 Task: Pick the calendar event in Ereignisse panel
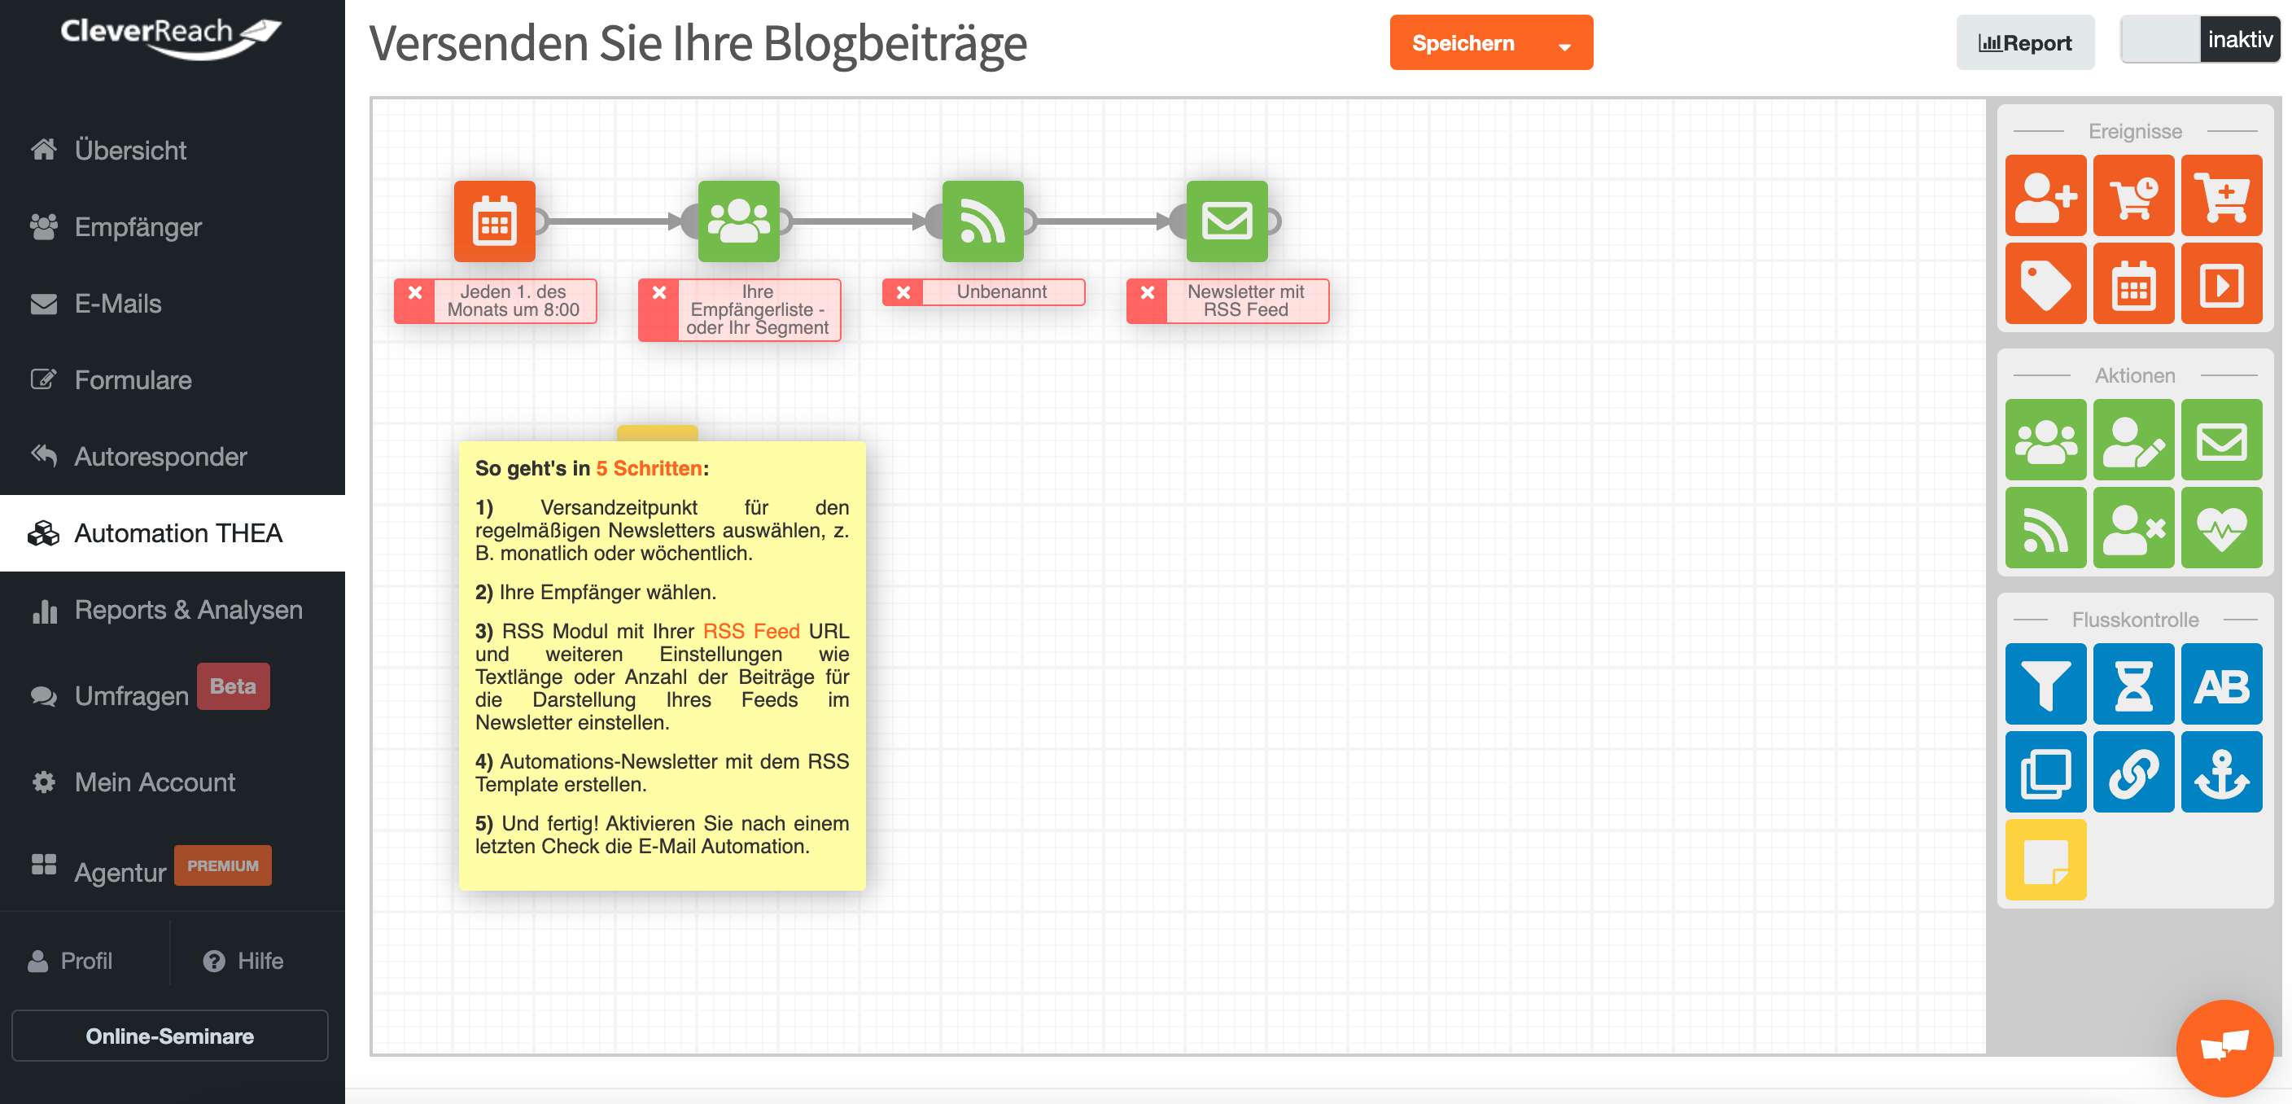pyautogui.click(x=2132, y=283)
